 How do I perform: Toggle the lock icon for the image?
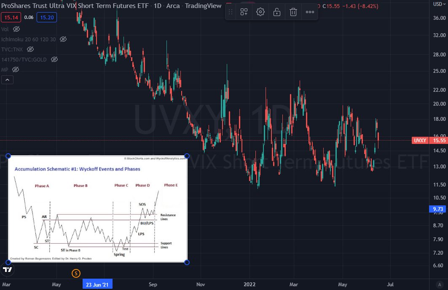tap(277, 12)
